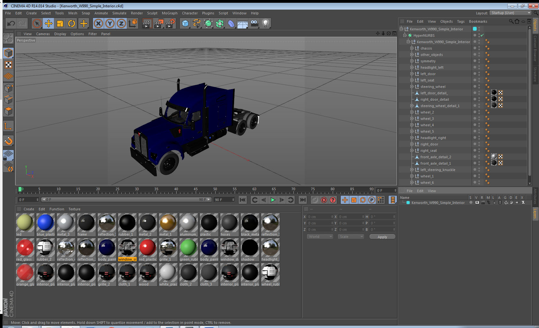This screenshot has width=539, height=328.
Task: Select the green_rubber material swatch
Action: click(189, 250)
